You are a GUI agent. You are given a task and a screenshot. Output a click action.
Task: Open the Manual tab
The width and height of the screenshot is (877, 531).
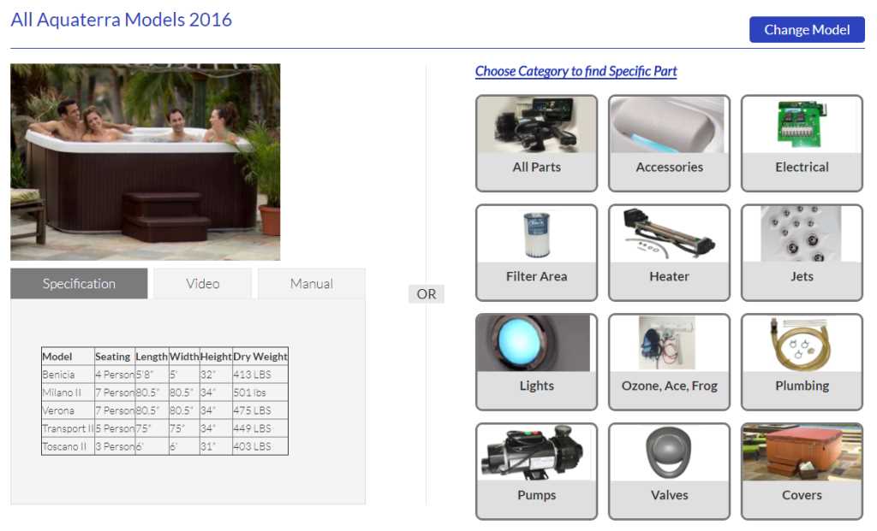pyautogui.click(x=312, y=284)
